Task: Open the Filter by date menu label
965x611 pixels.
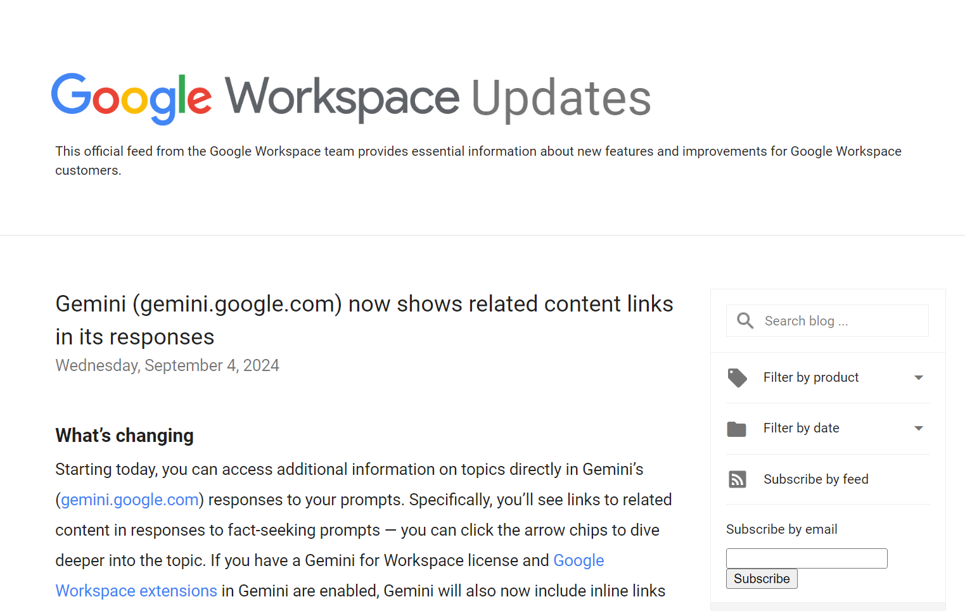Action: click(x=801, y=428)
